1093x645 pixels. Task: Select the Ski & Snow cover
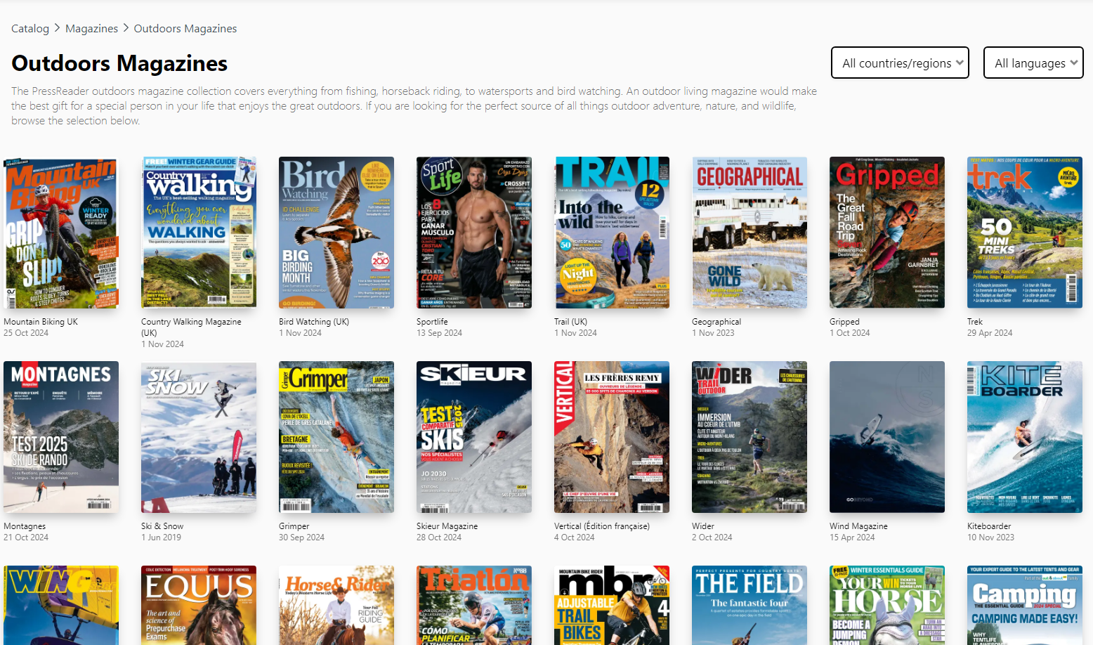click(199, 437)
